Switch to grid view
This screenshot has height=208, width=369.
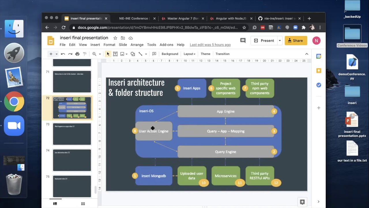tap(83, 204)
